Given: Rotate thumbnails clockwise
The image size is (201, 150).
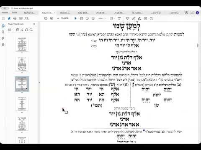Looking at the screenshot, I should (31, 30).
